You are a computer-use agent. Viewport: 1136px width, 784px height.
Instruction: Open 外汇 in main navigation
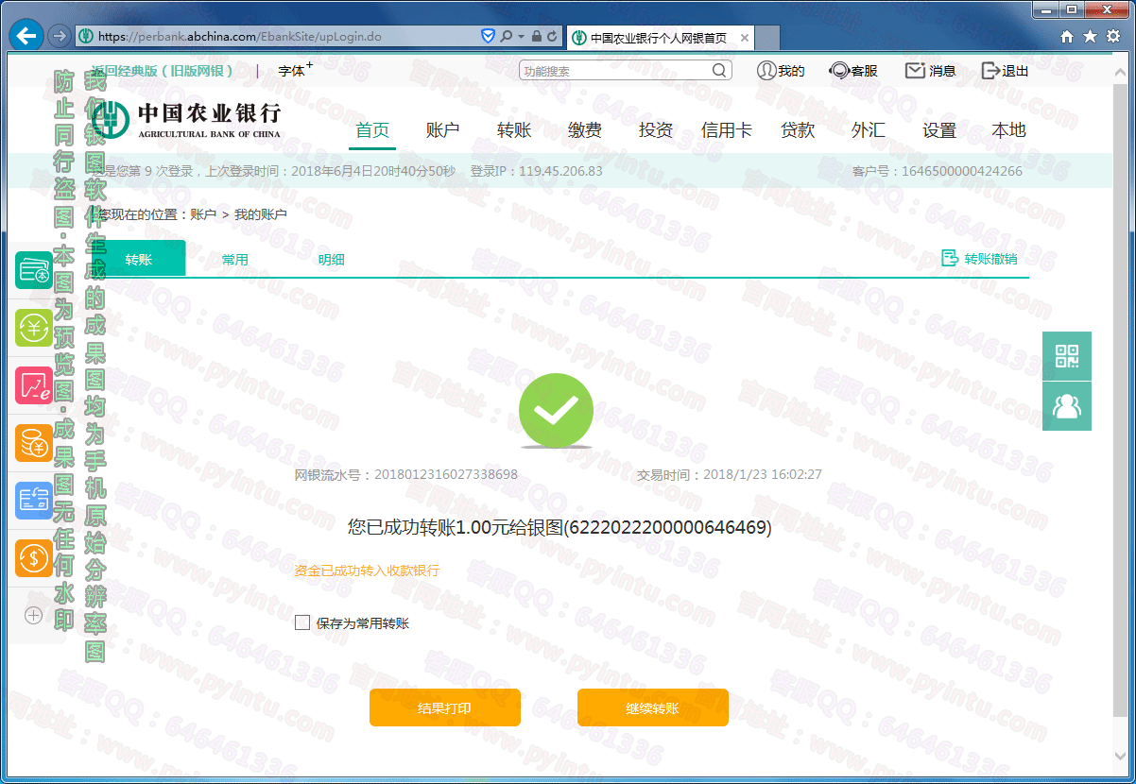coord(869,131)
